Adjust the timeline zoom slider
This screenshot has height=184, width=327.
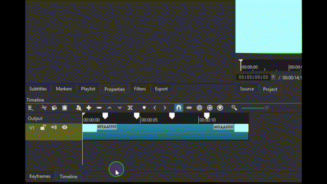pos(254,108)
